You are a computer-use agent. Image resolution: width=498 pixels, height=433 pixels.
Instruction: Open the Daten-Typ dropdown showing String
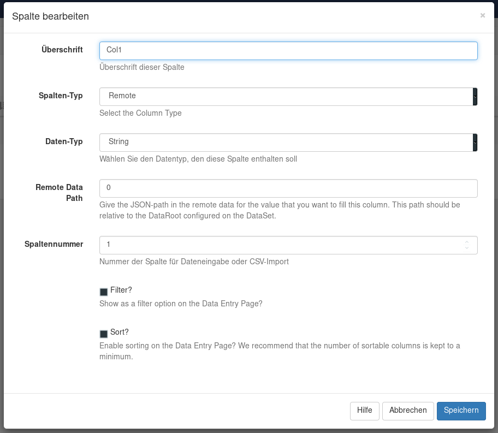pos(288,143)
